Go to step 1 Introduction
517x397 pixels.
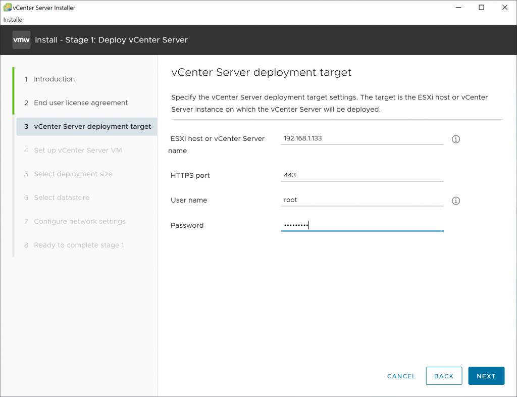coord(54,79)
